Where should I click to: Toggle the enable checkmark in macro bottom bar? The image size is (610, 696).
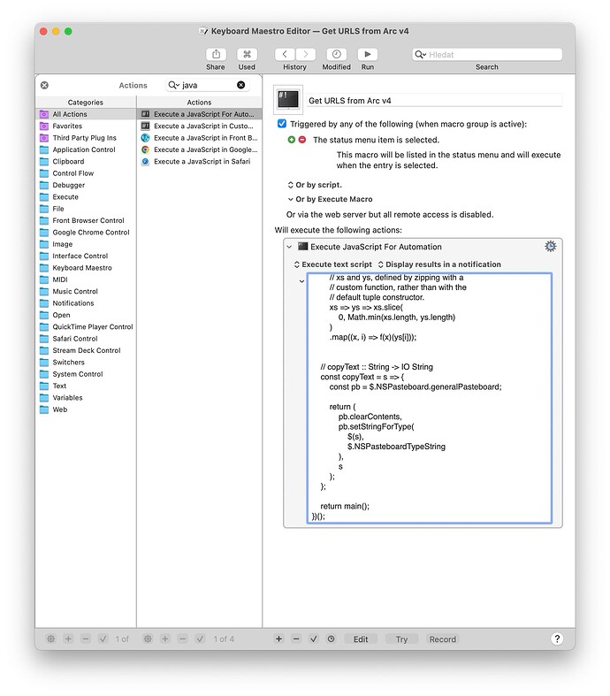point(313,639)
